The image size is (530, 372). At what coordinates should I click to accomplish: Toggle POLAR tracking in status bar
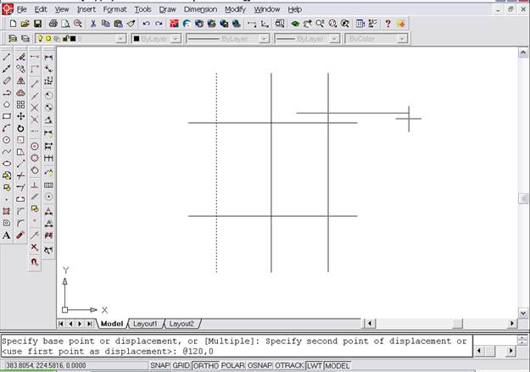pyautogui.click(x=233, y=365)
